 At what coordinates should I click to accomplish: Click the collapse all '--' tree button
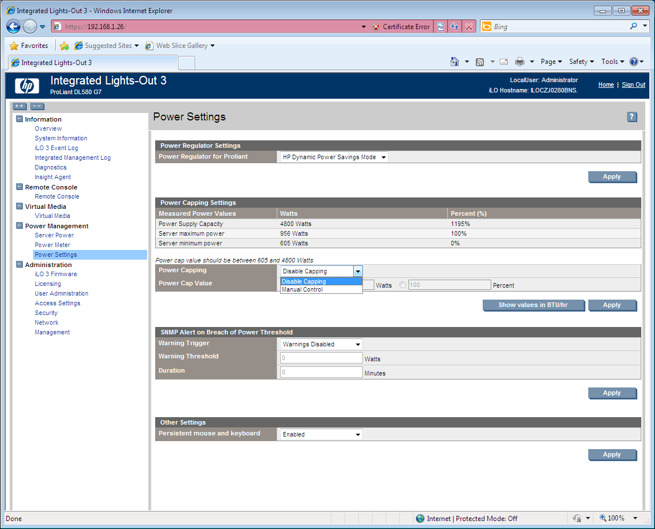point(37,106)
